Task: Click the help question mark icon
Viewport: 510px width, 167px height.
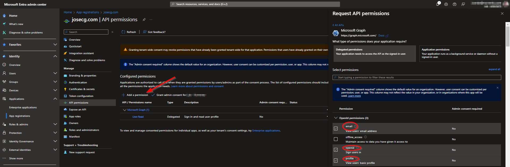Action: pyautogui.click(x=454, y=4)
